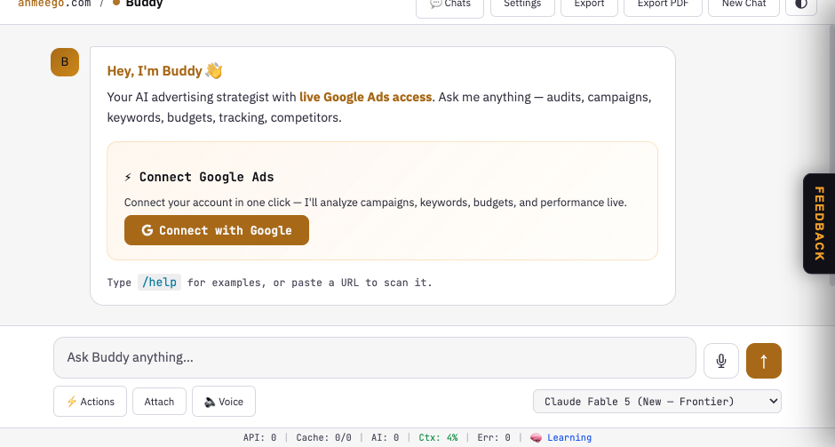835x447 pixels.
Task: Open the Chats panel
Action: (x=450, y=5)
